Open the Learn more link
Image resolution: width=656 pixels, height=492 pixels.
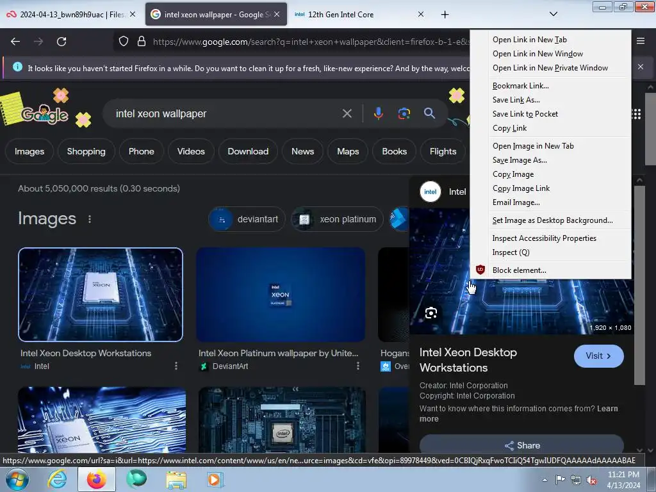(519, 414)
